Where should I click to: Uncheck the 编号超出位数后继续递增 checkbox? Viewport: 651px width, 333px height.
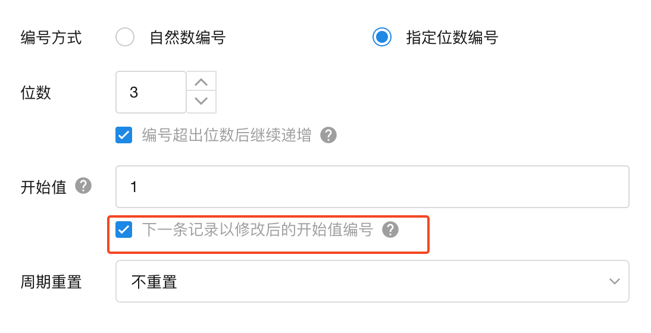124,136
